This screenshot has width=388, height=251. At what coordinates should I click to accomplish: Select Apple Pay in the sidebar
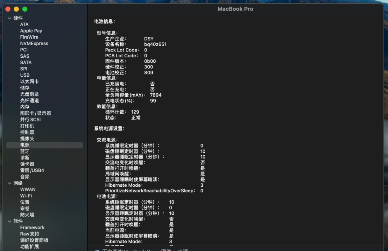[31, 31]
